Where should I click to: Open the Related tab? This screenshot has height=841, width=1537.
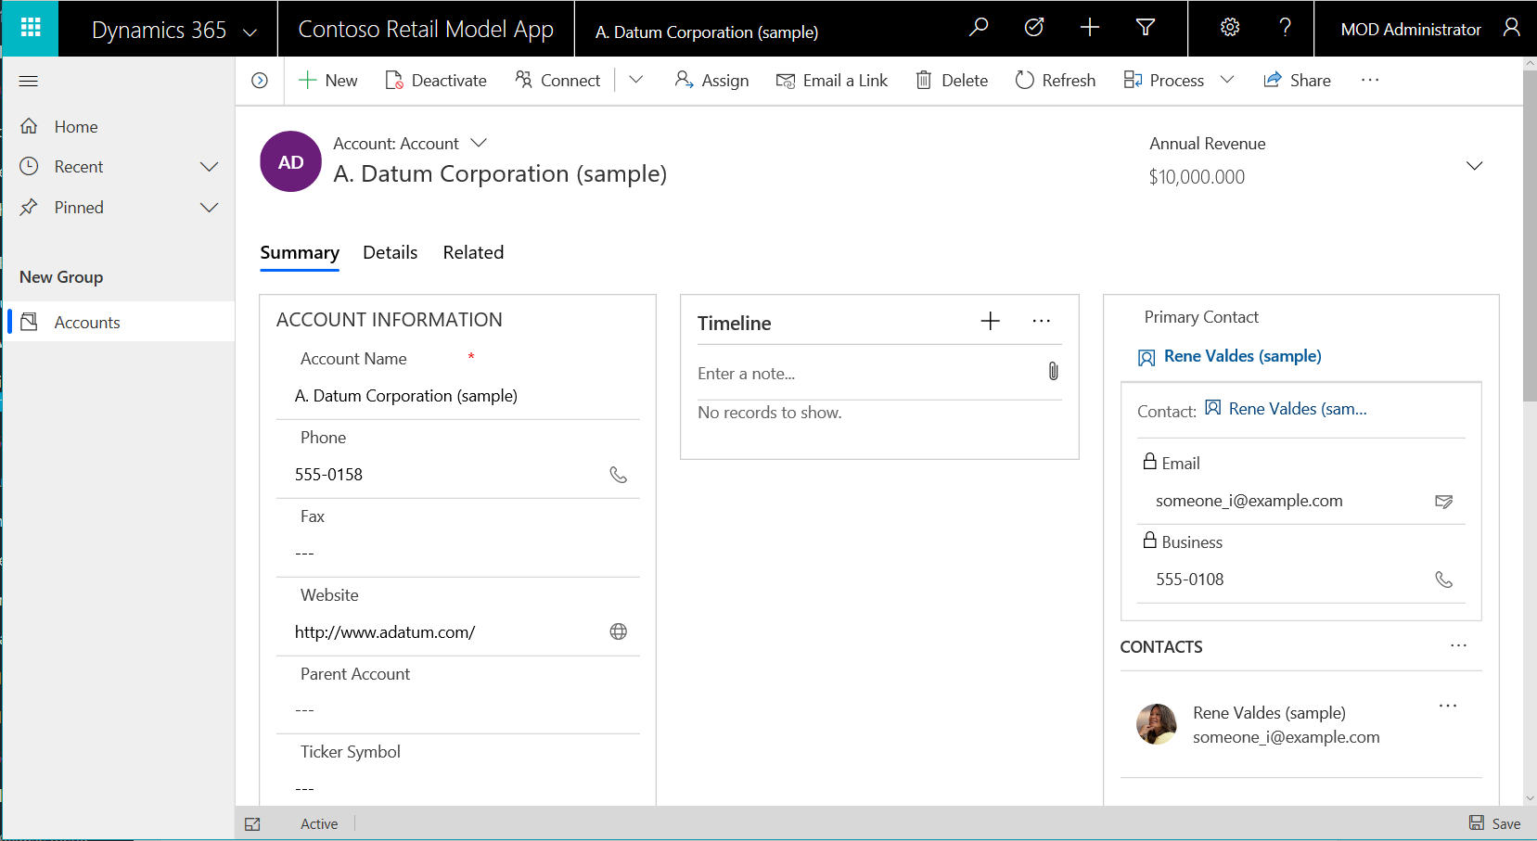click(473, 252)
